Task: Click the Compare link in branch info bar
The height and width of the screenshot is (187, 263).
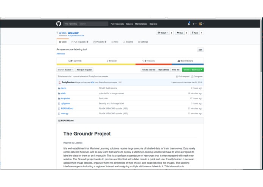Action: click(x=197, y=76)
